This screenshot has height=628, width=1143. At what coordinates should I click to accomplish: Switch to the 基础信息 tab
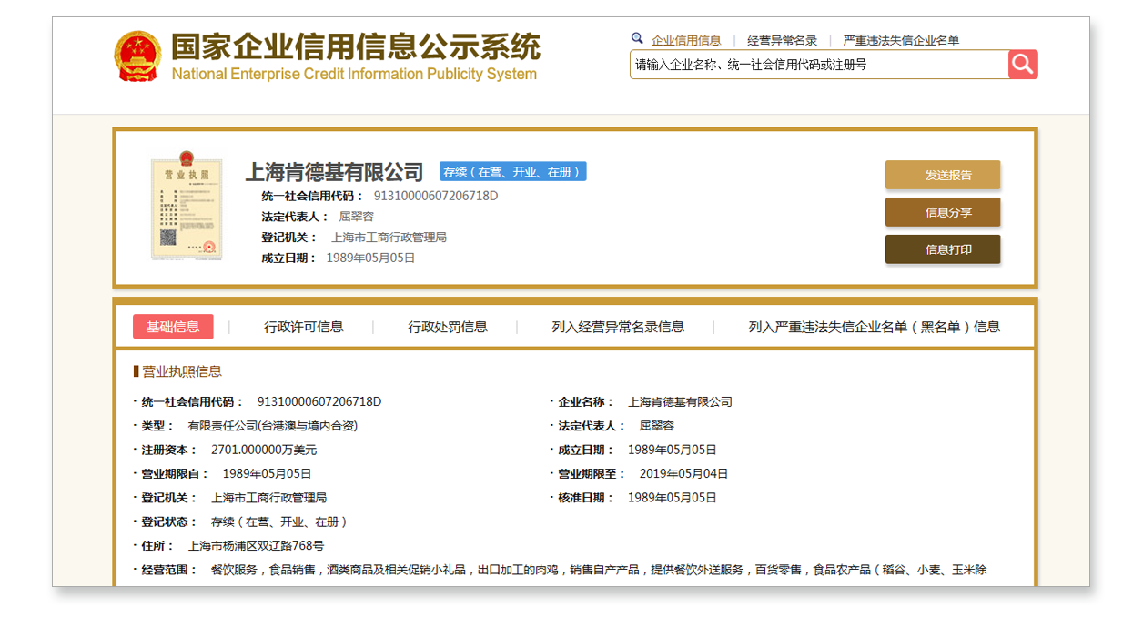[173, 327]
